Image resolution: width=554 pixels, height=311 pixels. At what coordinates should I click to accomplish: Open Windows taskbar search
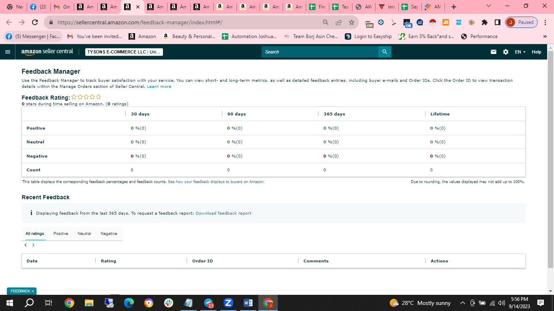point(29,303)
